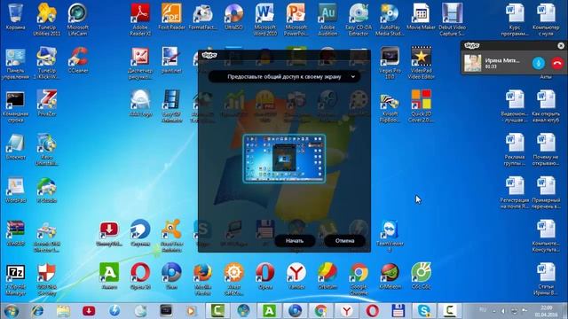Open VideoPad Video Editor shortcut
The image size is (568, 319).
[x=421, y=63]
